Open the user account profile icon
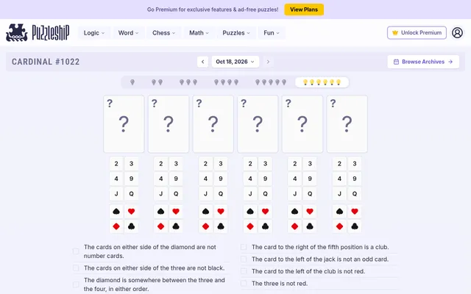 [457, 32]
